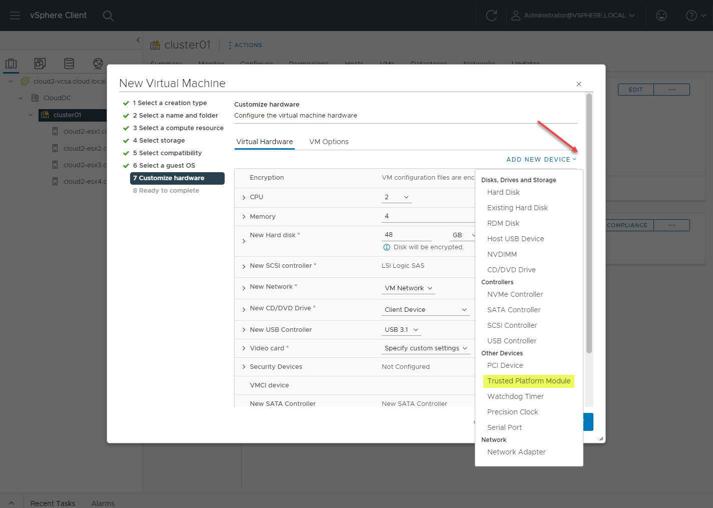713x508 pixels.
Task: Select cluster01 in the inventory tree
Action: (x=67, y=115)
